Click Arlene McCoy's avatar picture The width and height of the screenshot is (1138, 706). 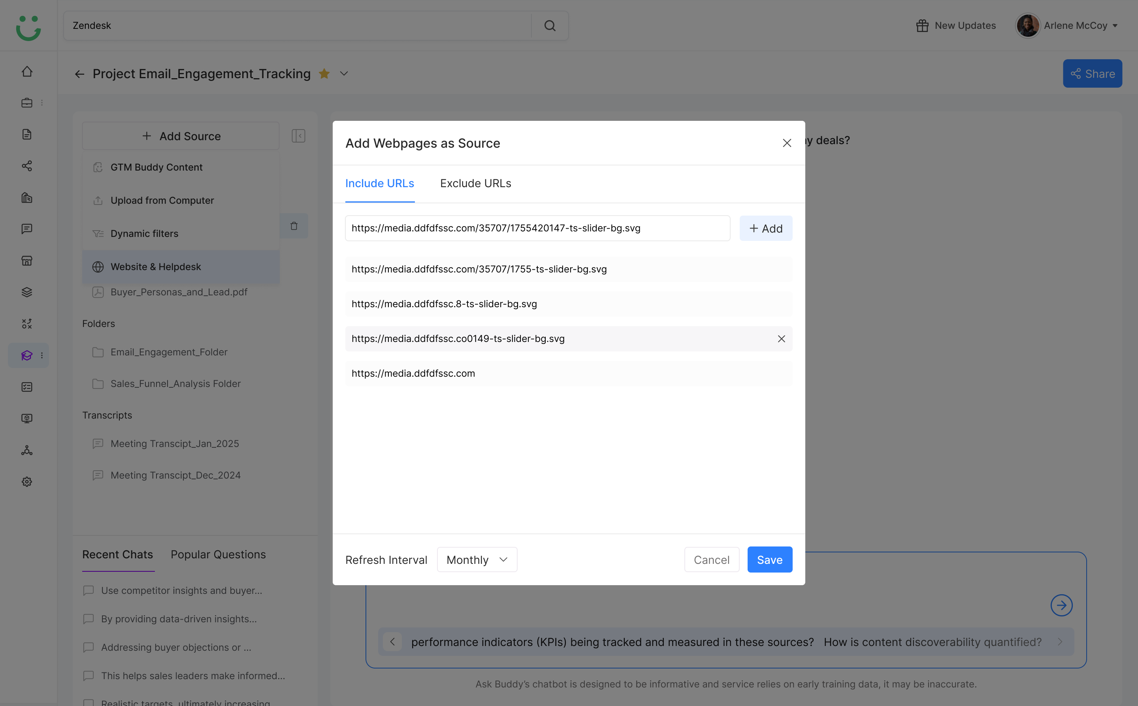[1027, 26]
